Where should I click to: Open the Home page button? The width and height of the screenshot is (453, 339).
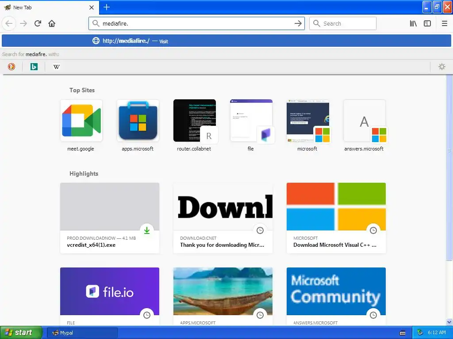(52, 23)
